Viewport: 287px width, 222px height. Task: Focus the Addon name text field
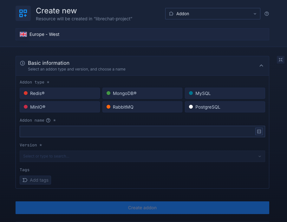136,131
